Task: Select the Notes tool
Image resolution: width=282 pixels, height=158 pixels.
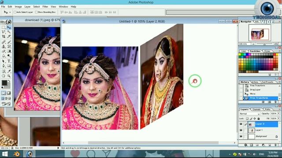Action: (x=4, y=71)
